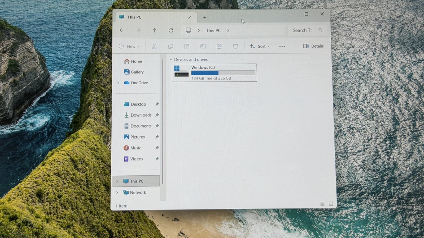Viewport: 424px width, 238px height.
Task: Add a new tab with plus button
Action: click(x=205, y=17)
